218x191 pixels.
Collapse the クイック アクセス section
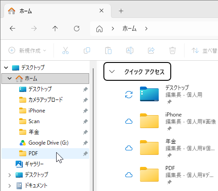click(112, 72)
